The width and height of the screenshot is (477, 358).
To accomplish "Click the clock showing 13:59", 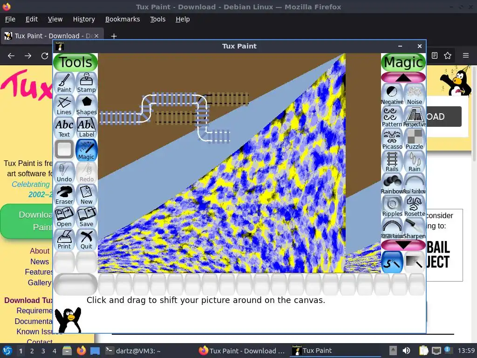I will [x=466, y=351].
